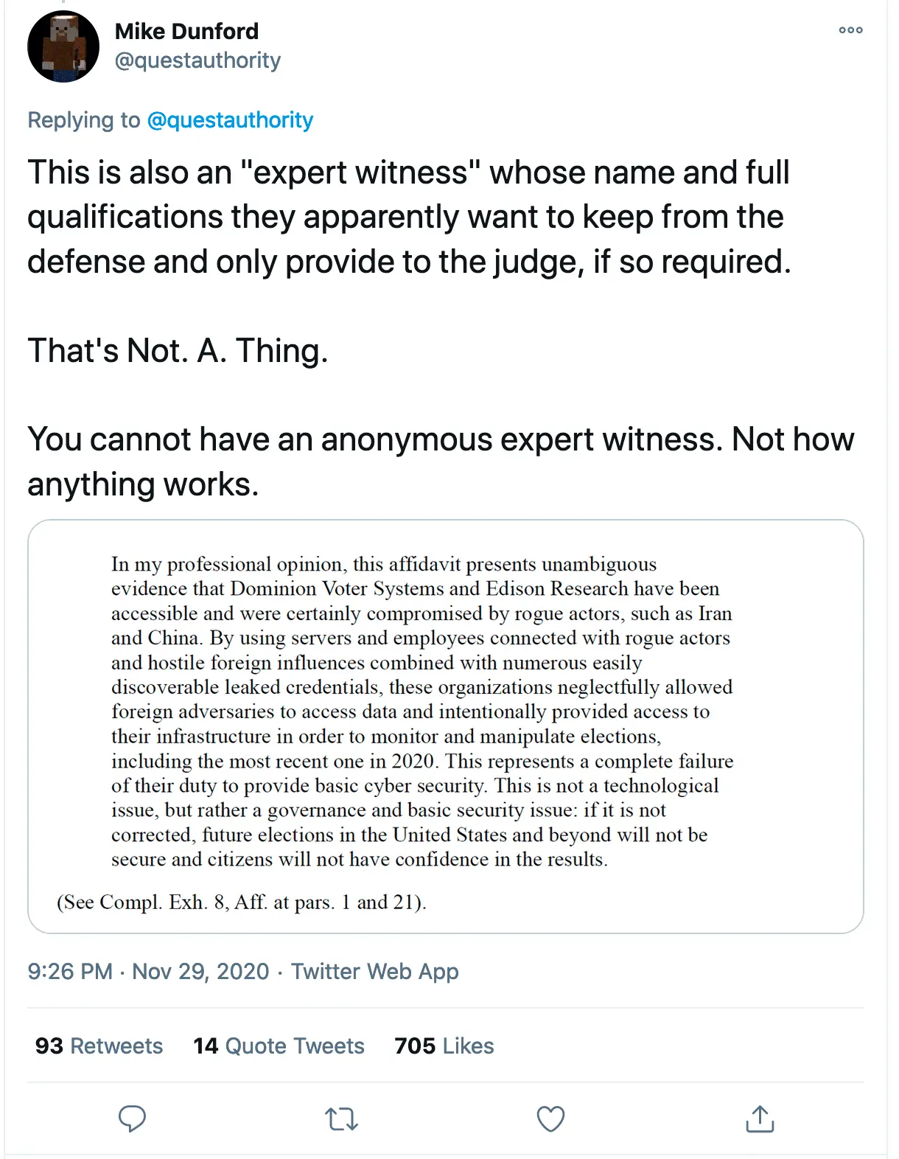Viewport: 899px width, 1159px height.
Task: Click the "Replying to" label text
Action: coord(83,120)
